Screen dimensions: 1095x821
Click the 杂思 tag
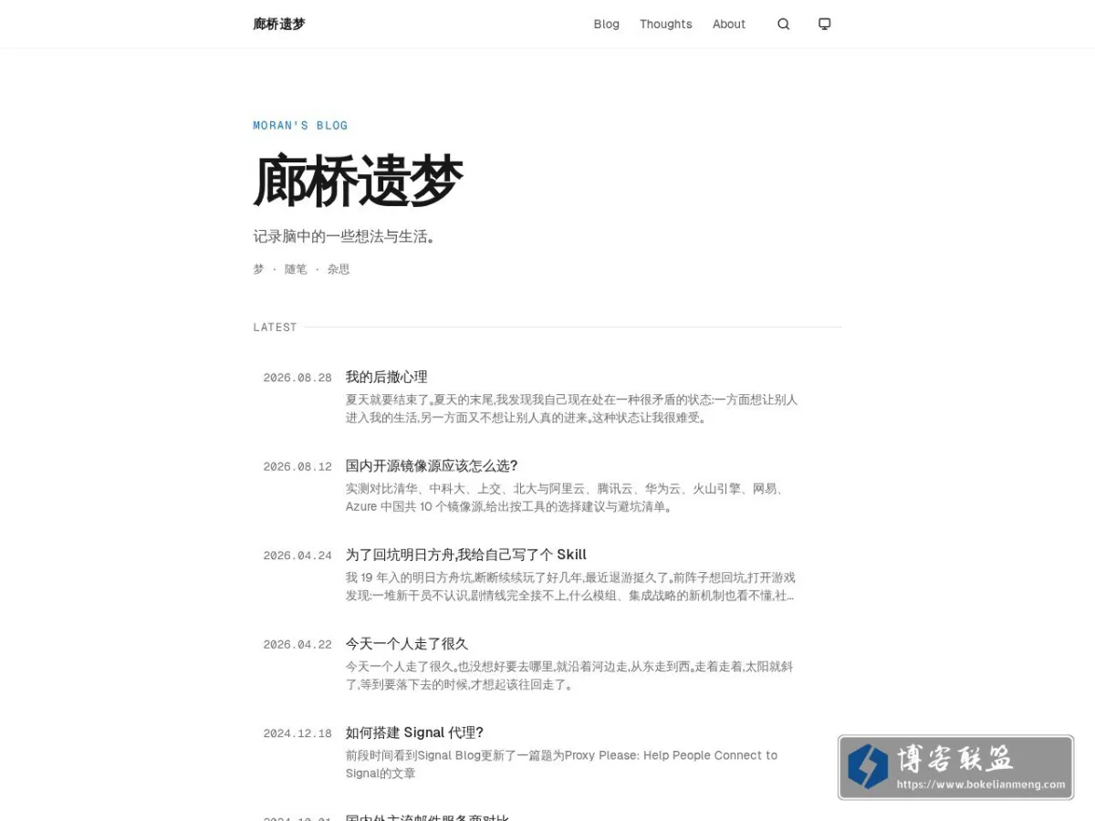click(x=339, y=269)
